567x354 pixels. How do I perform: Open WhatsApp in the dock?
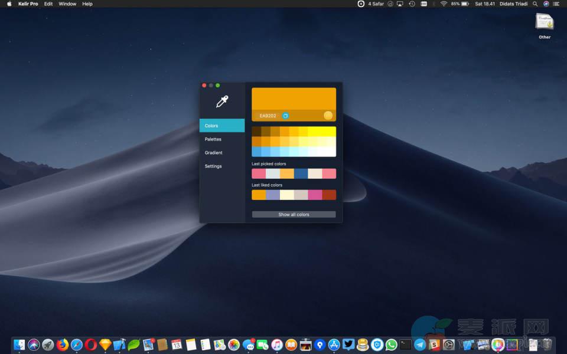391,345
